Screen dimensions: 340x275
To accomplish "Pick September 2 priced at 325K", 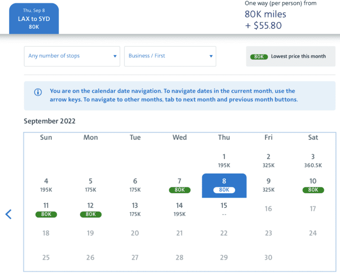I will click(268, 160).
